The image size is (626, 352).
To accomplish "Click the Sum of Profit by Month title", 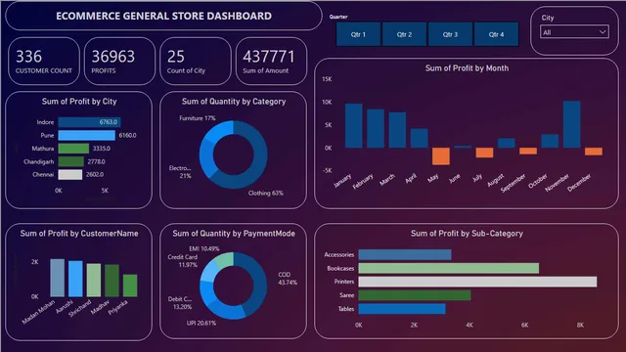I will pyautogui.click(x=467, y=68).
